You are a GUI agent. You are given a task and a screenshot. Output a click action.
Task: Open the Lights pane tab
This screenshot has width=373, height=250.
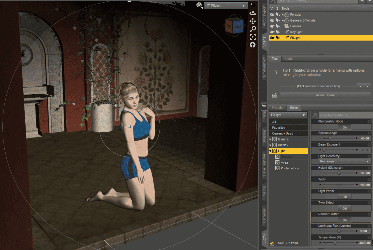(x=264, y=239)
